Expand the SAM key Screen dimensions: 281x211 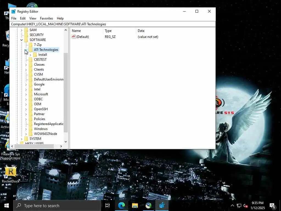(21, 30)
